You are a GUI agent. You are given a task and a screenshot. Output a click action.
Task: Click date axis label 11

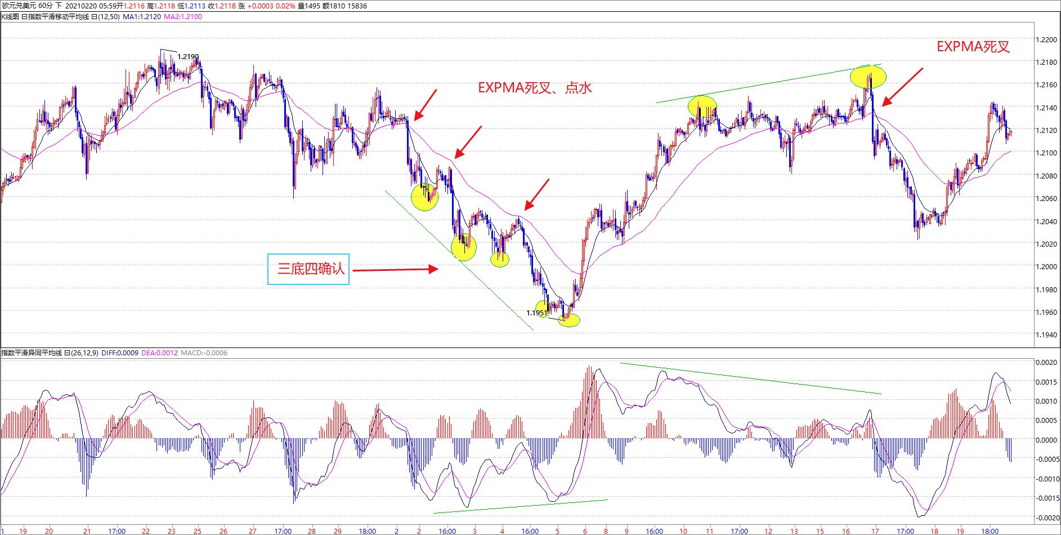(710, 530)
